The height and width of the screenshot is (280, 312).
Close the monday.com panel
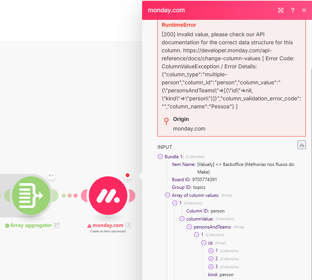(304, 10)
